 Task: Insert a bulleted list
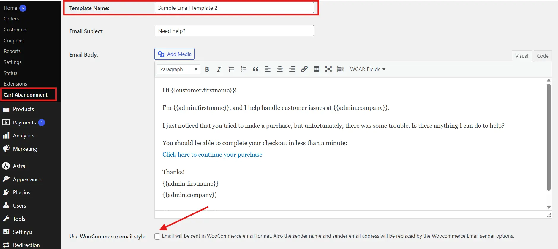coord(231,69)
